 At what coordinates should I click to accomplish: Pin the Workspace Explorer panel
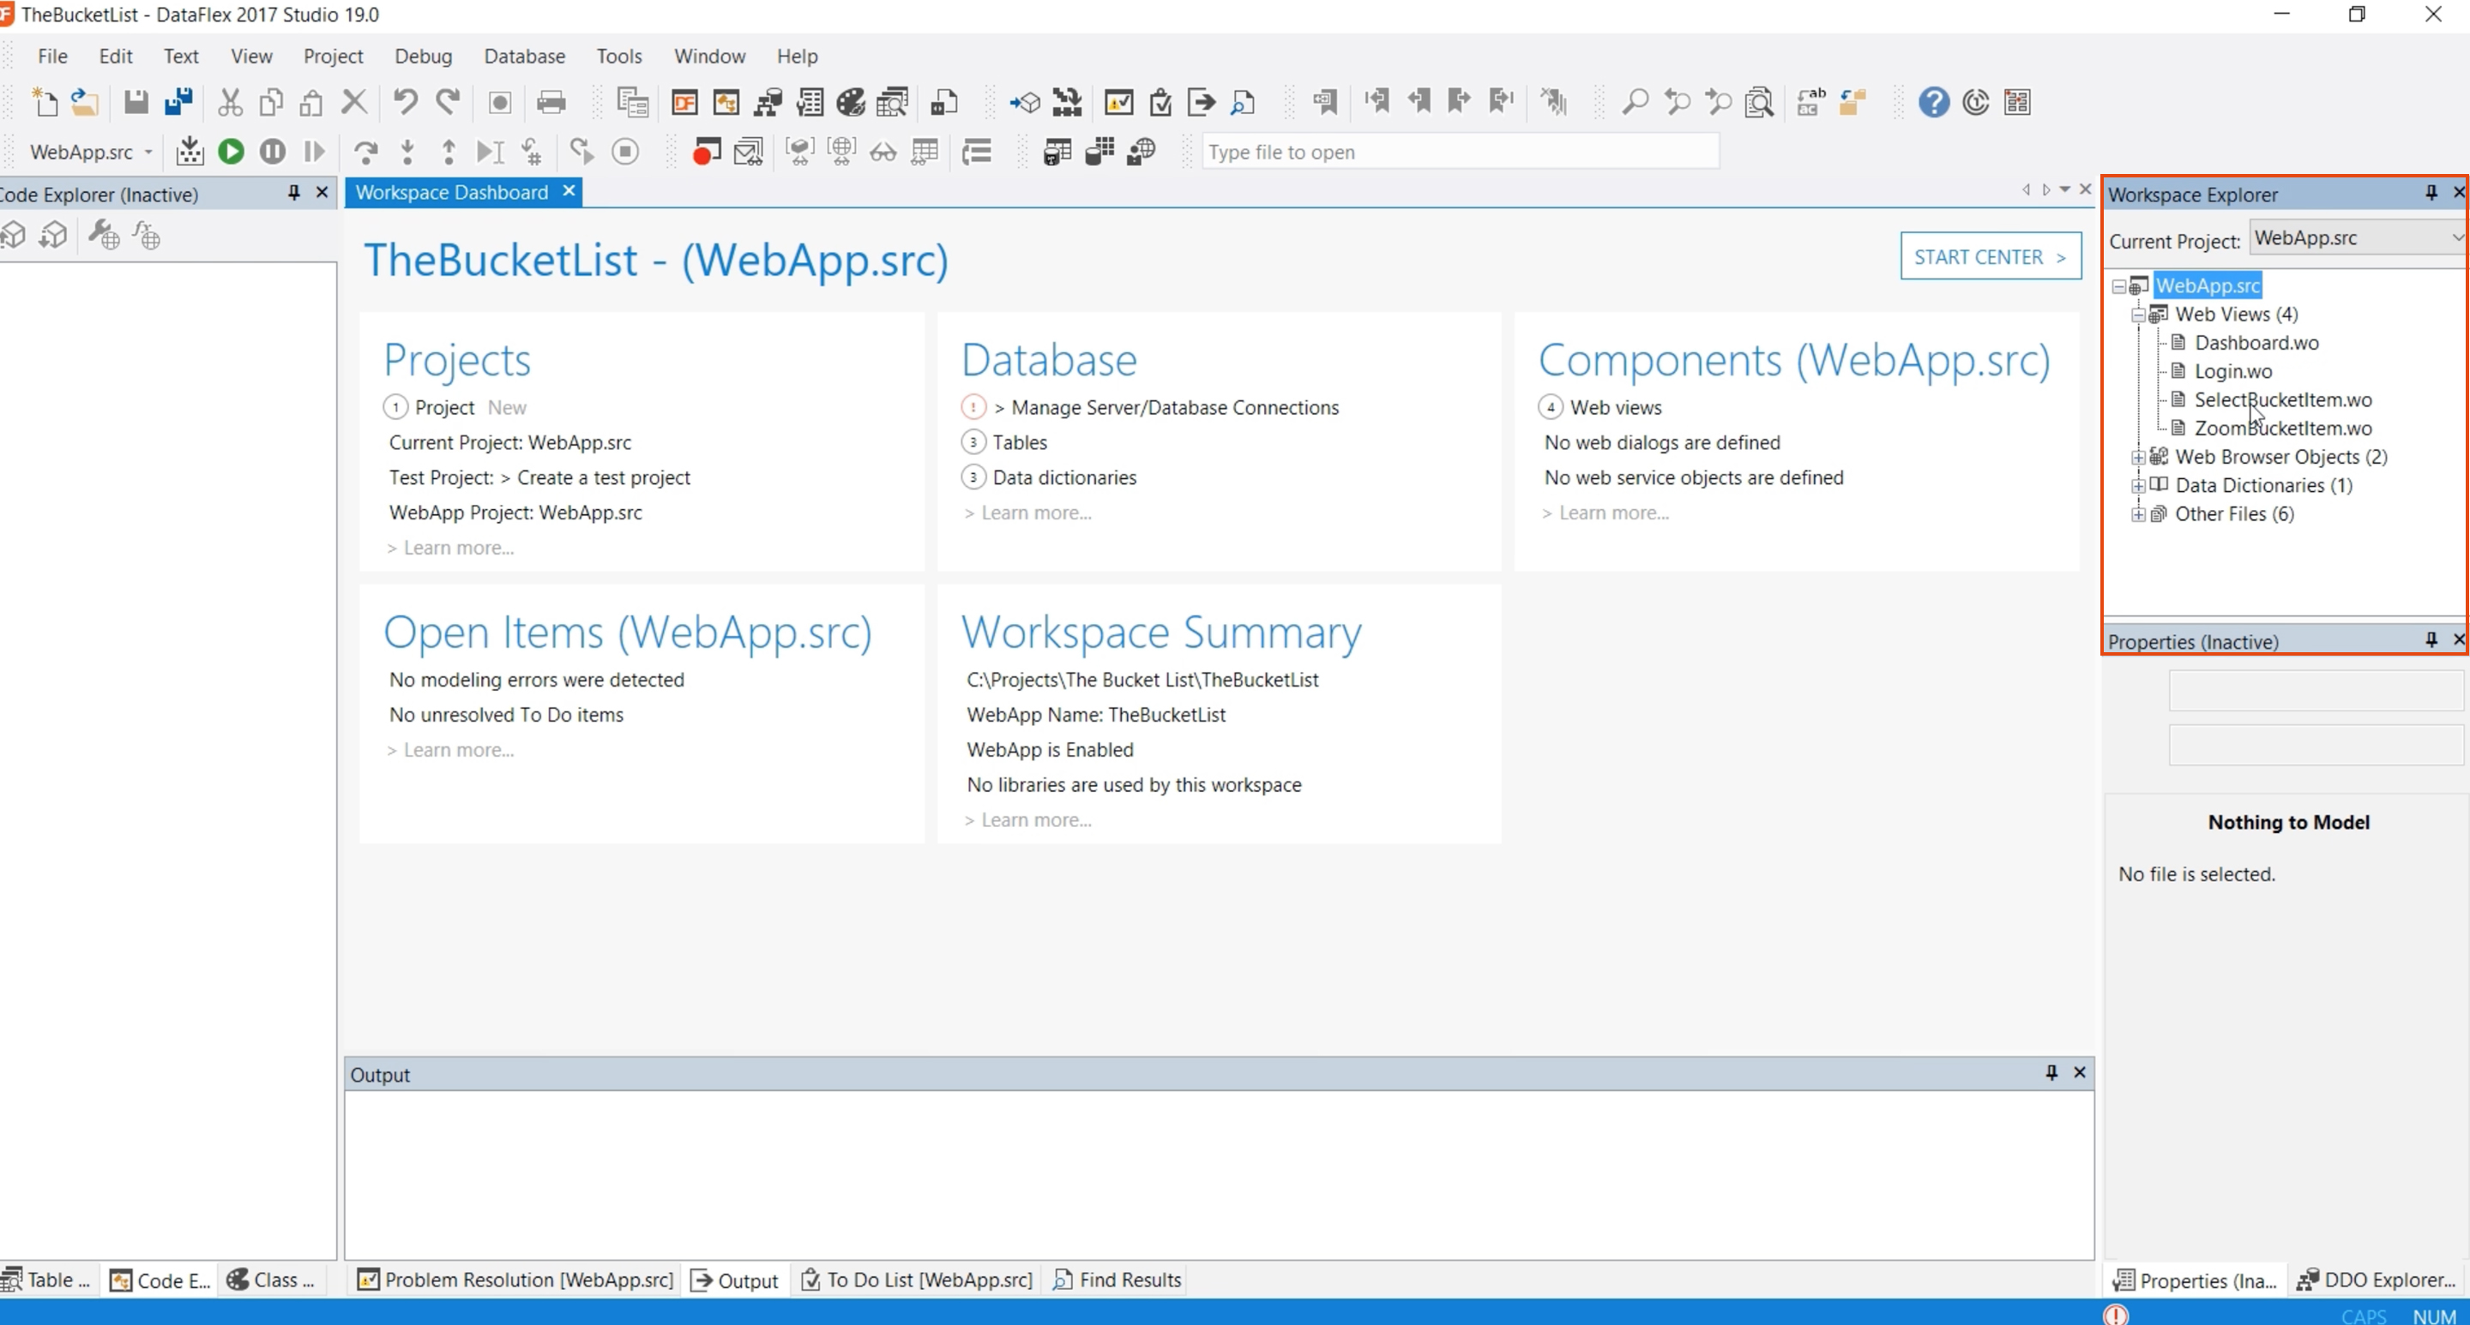click(2431, 193)
